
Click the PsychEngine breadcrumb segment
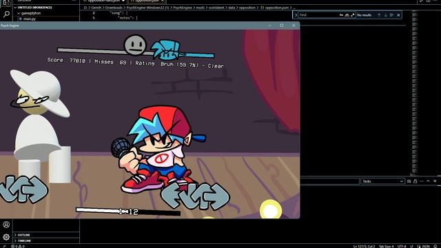click(183, 8)
